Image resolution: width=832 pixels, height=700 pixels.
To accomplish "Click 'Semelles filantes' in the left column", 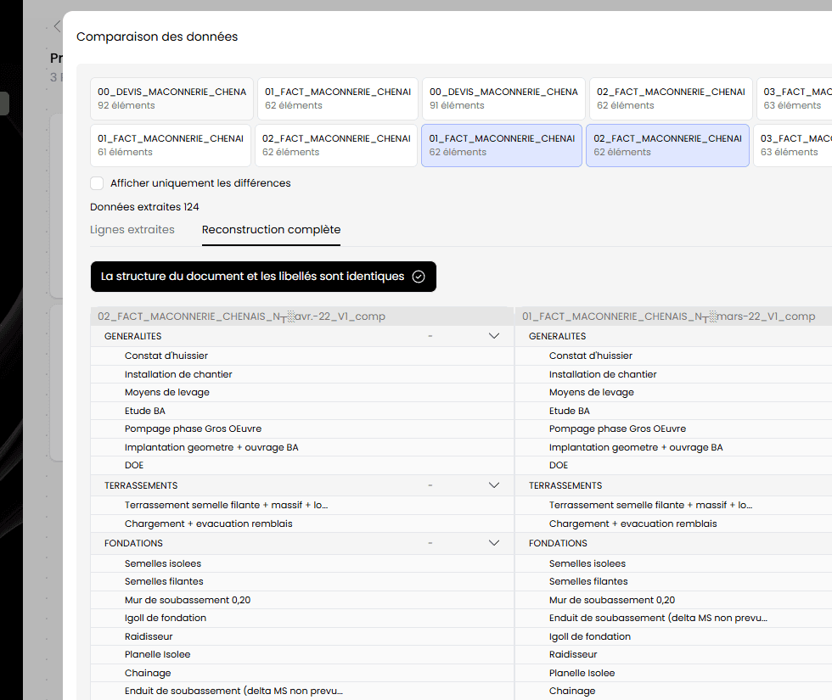I will [164, 582].
